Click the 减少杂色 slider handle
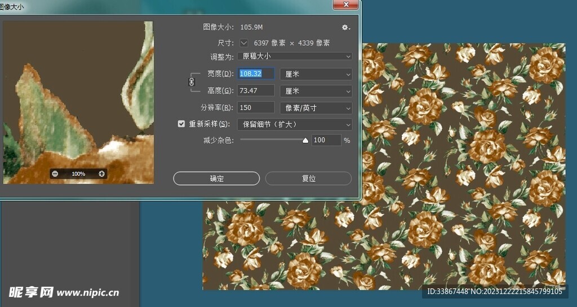Screen dimensions: 577x307 (x=305, y=140)
